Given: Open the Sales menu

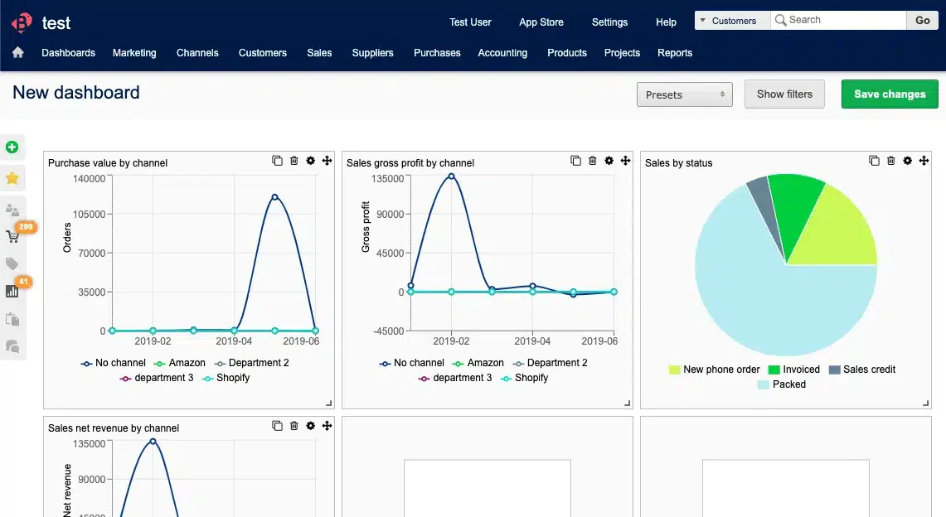Looking at the screenshot, I should 319,53.
